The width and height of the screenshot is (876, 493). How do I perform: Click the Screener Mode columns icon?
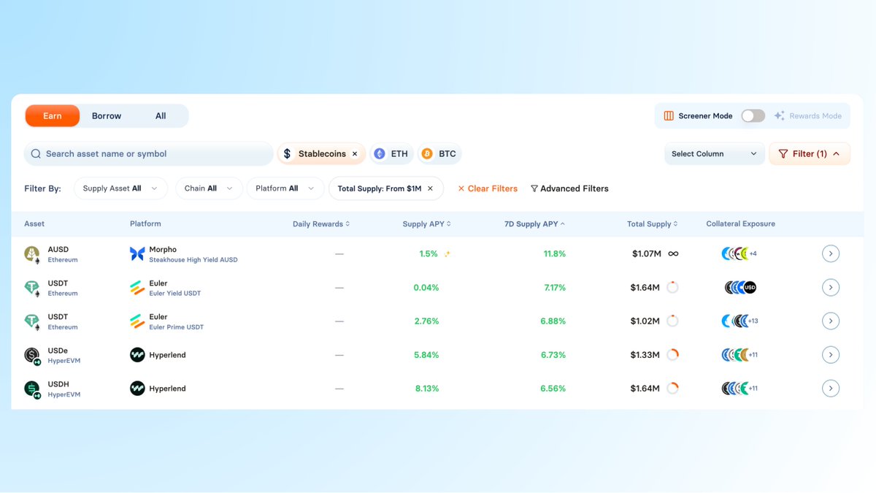coord(669,115)
